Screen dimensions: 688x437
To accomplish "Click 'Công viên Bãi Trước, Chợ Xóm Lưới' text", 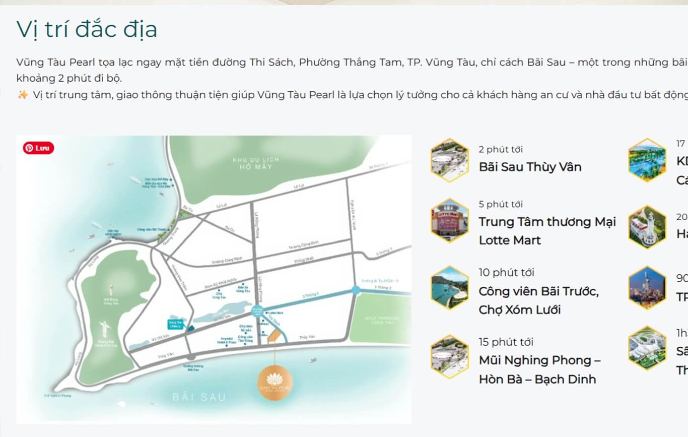I will tap(538, 300).
